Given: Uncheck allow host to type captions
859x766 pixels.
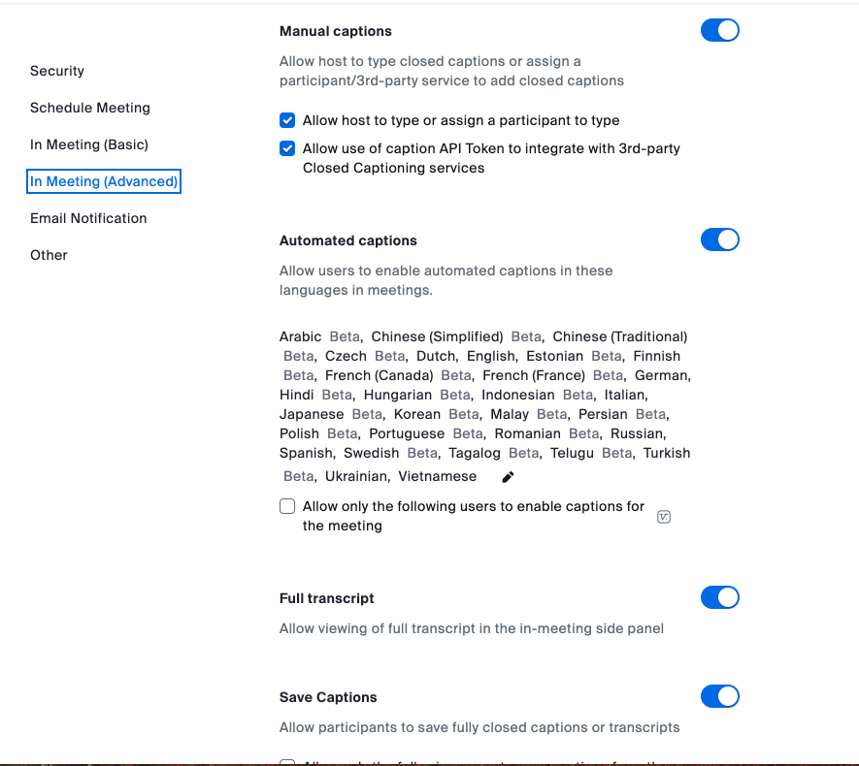Looking at the screenshot, I should point(287,120).
